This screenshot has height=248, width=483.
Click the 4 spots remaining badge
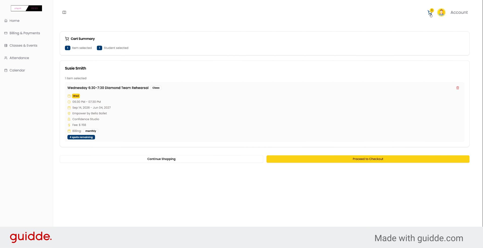[81, 137]
